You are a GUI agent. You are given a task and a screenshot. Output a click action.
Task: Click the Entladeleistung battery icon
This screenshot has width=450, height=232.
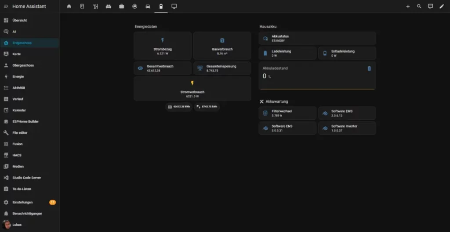tap(325, 53)
